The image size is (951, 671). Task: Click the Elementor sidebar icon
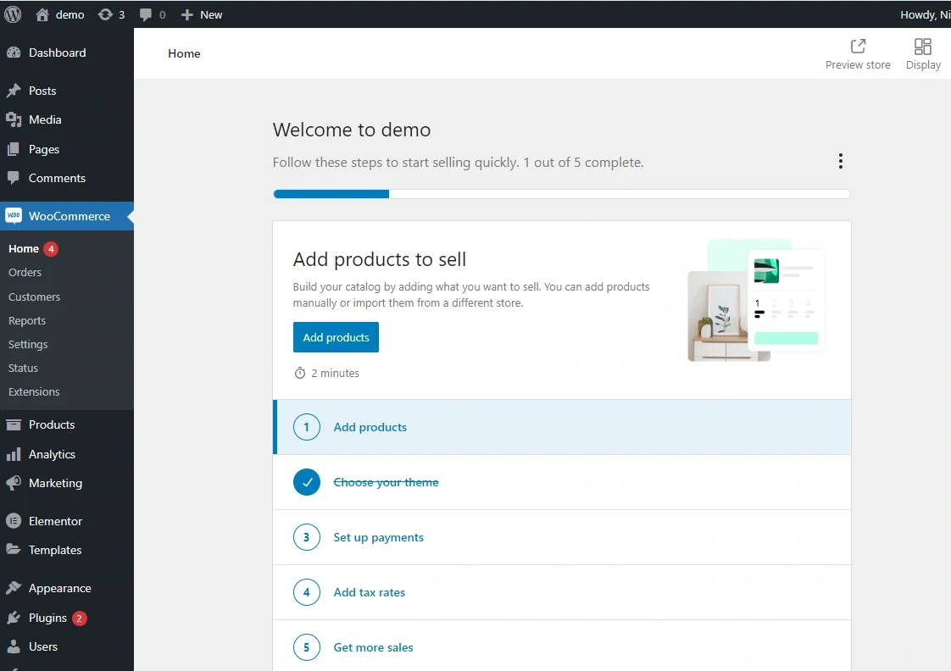coord(13,521)
